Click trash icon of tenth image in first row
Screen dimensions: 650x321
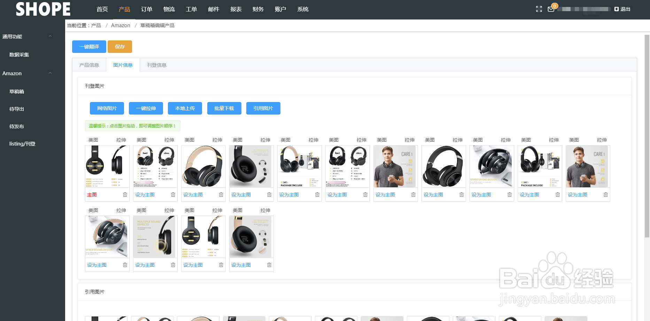558,195
